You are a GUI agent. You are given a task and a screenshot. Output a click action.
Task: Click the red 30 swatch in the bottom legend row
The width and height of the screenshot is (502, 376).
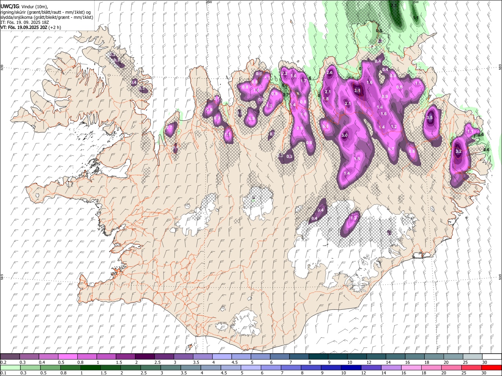click(491, 367)
